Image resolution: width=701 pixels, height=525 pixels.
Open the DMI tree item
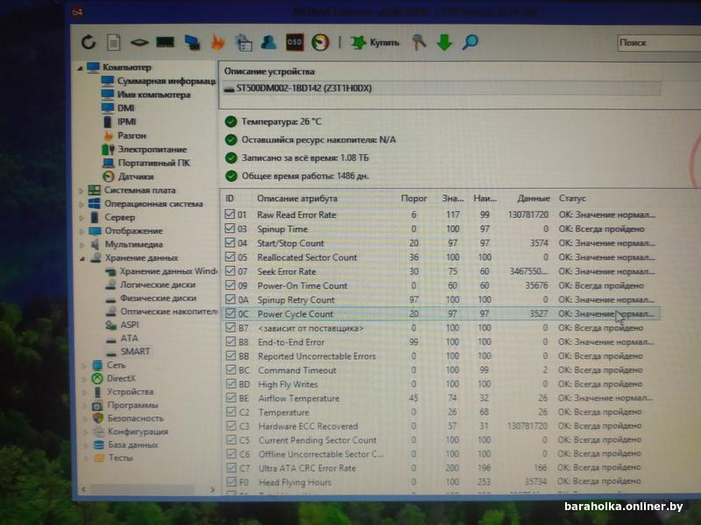(x=125, y=108)
